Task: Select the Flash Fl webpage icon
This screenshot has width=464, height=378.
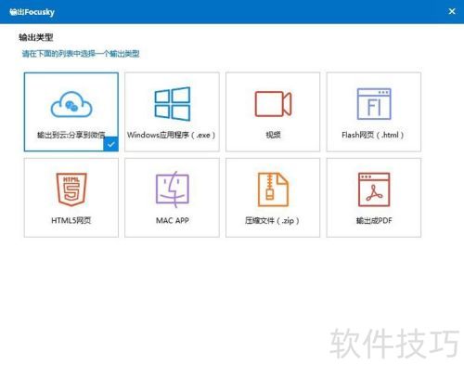Action: (374, 104)
